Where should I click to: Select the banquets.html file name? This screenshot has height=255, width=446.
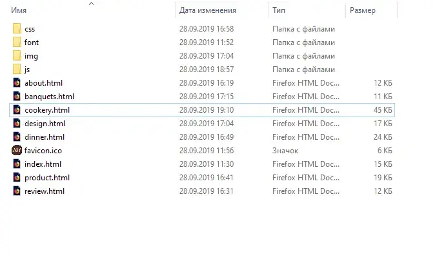[50, 97]
